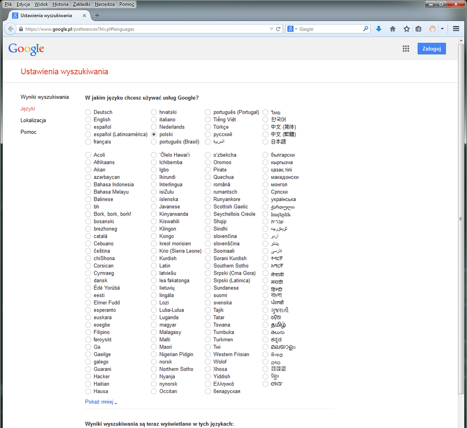The height and width of the screenshot is (428, 467).
Task: Open the URL history dropdown arrow
Action: [x=271, y=29]
